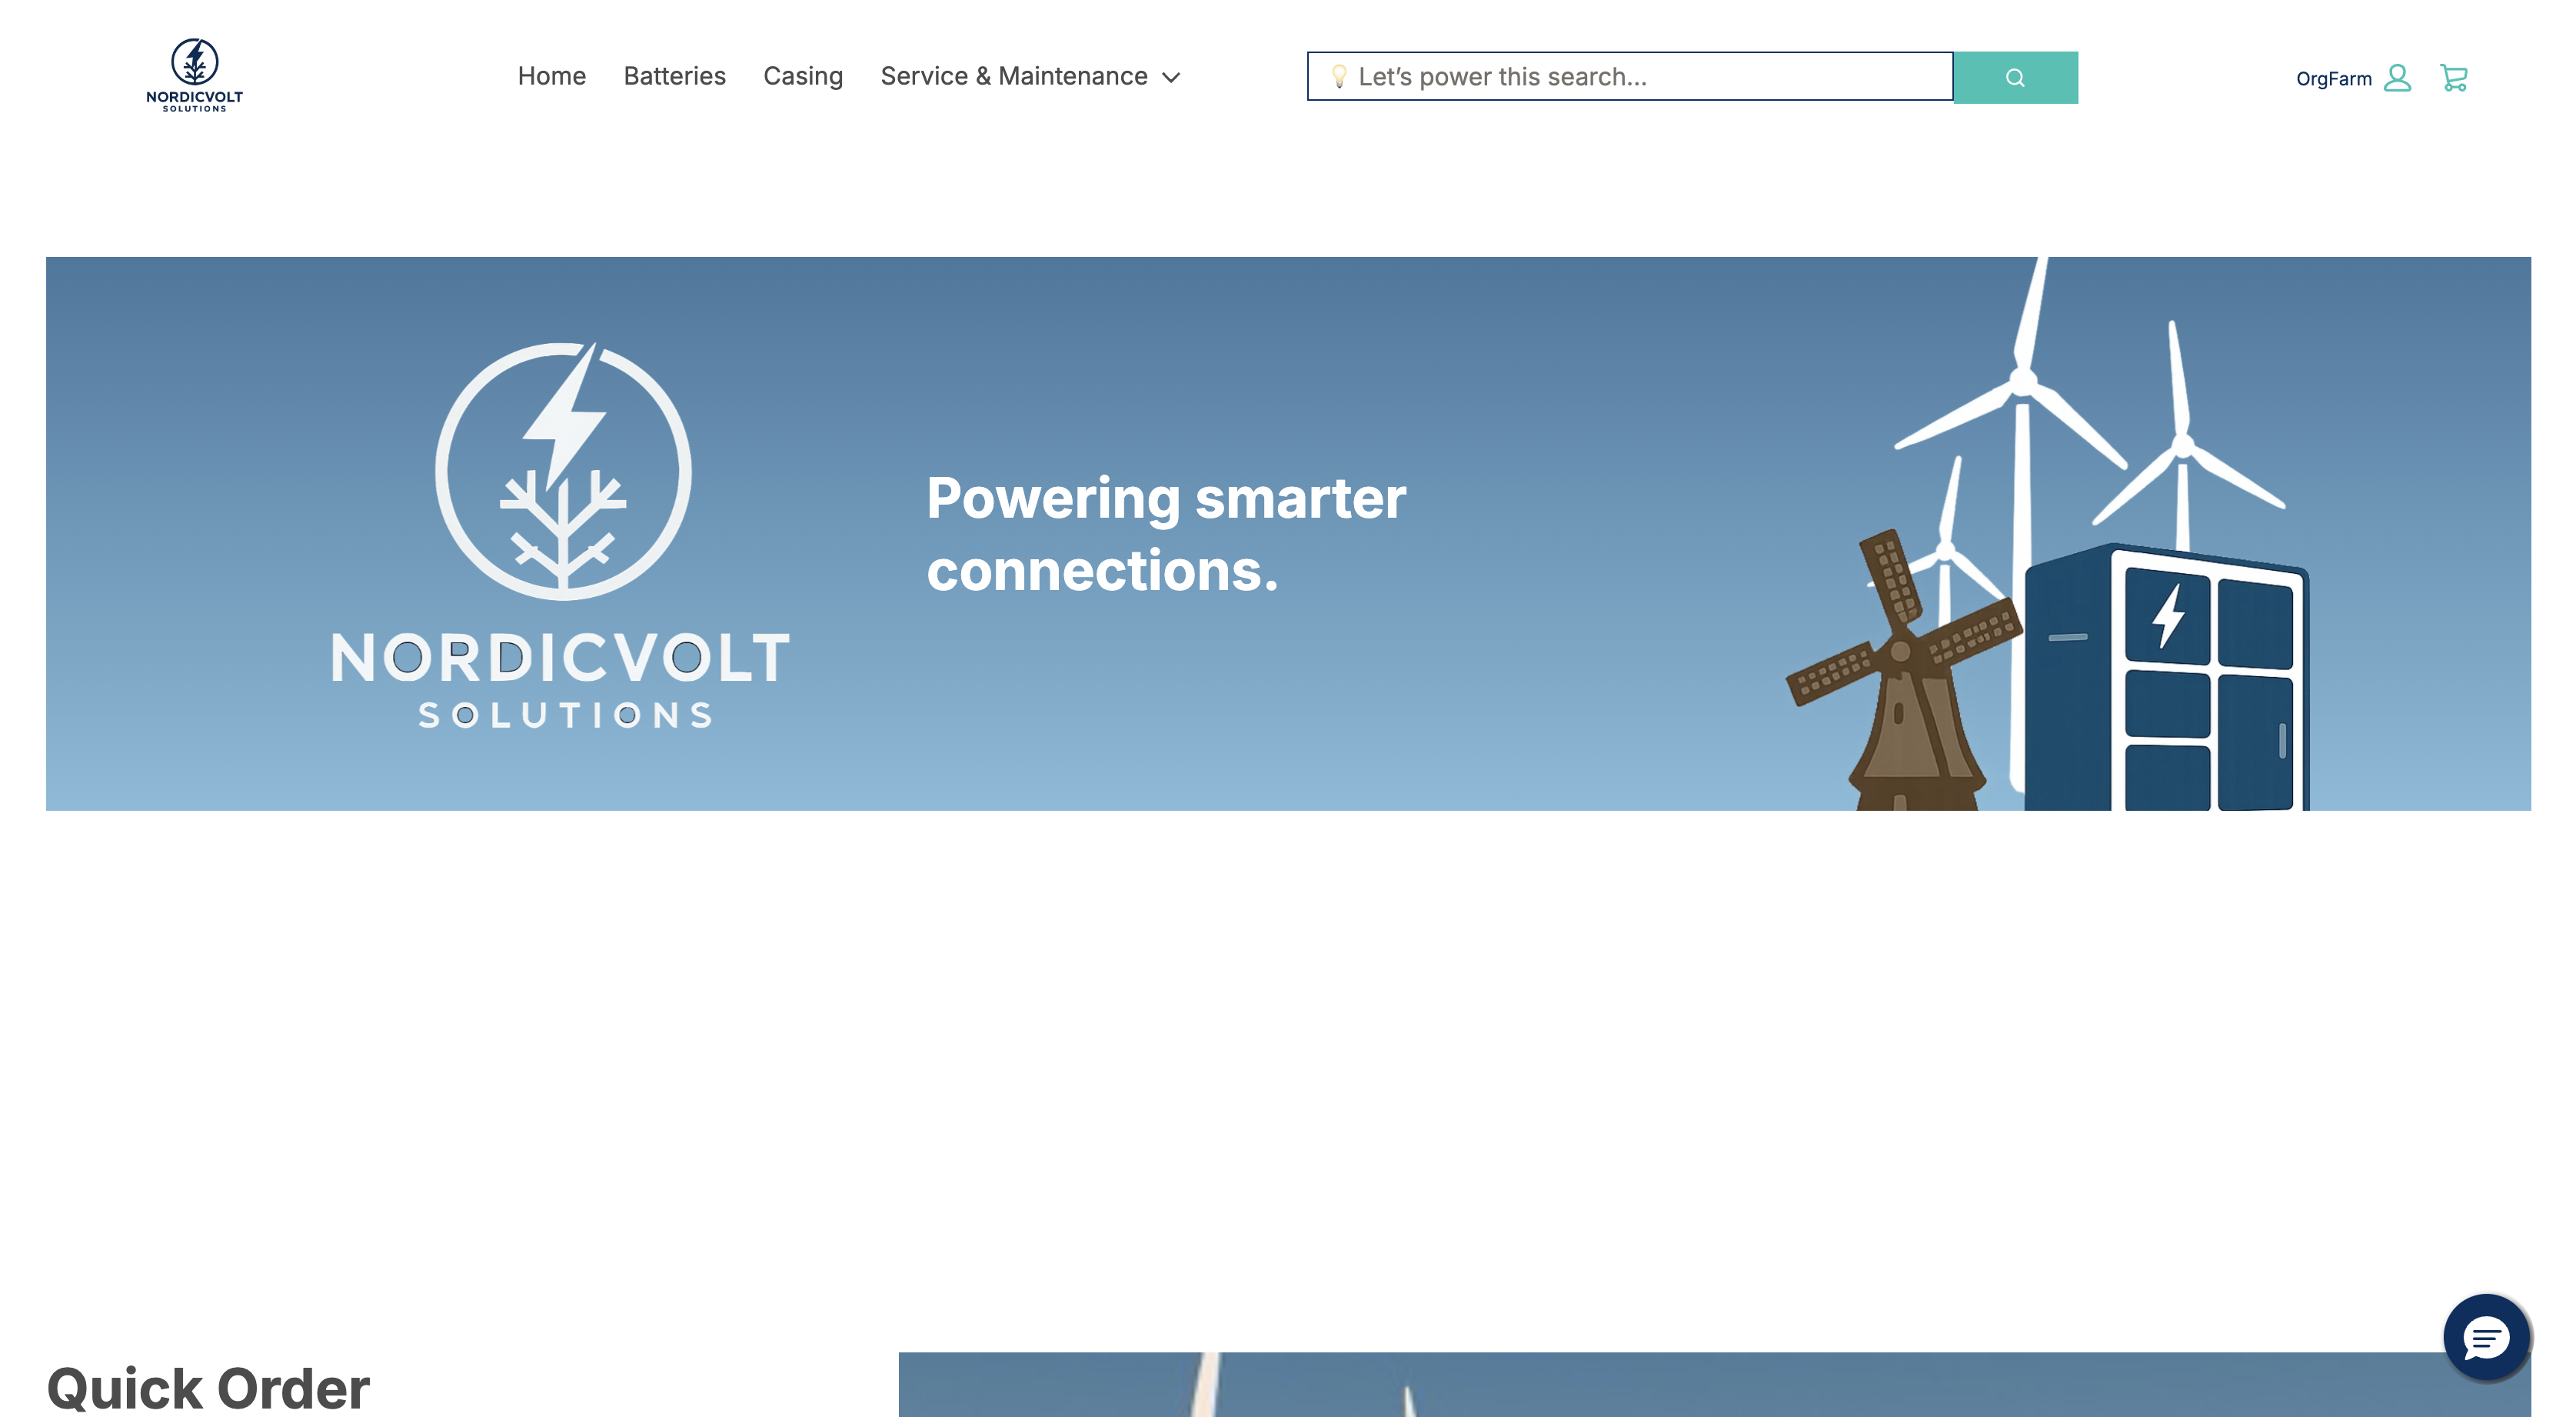
Task: Go to the Home page
Action: pyautogui.click(x=551, y=76)
